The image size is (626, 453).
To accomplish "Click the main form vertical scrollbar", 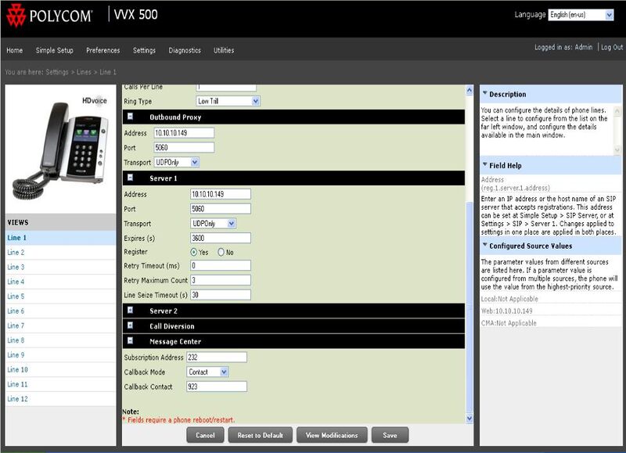I will 469,250.
